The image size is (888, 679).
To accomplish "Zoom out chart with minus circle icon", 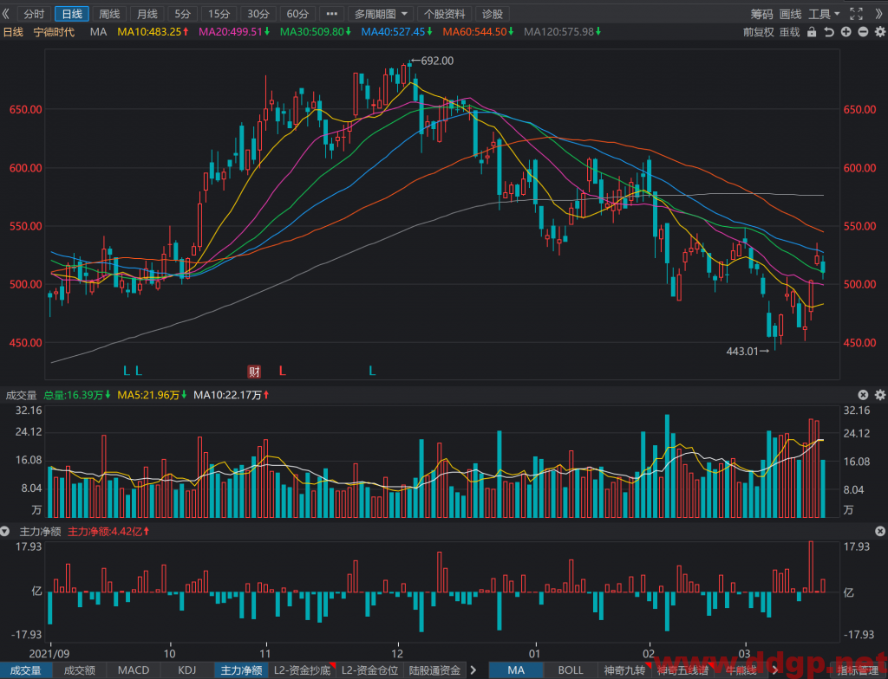I will pos(863,32).
